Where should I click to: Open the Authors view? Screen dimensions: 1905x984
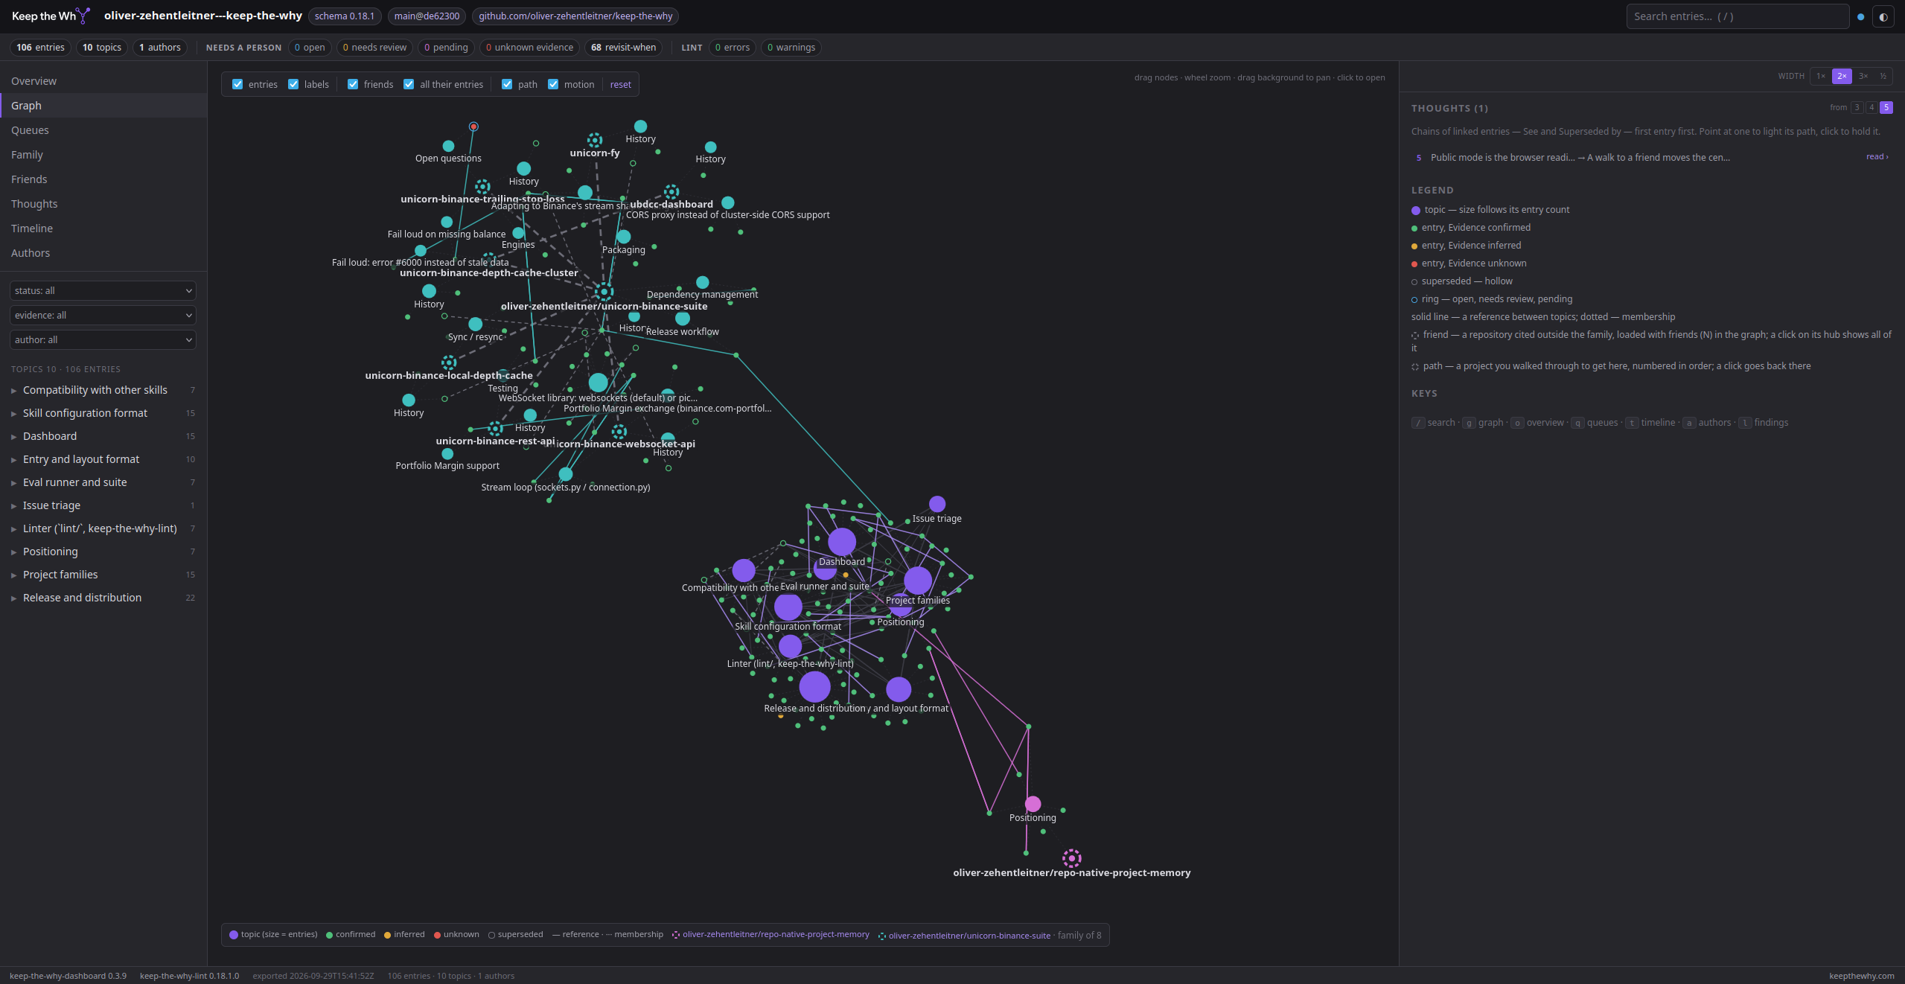click(x=103, y=253)
